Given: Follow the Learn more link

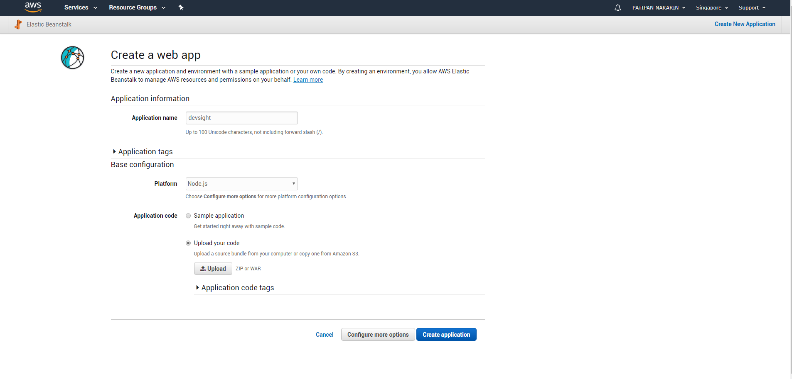Looking at the screenshot, I should pos(308,80).
